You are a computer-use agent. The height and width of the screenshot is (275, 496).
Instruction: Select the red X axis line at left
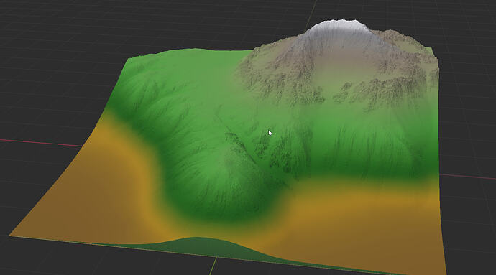coord(40,143)
